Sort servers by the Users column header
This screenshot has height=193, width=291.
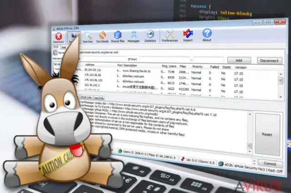click(172, 66)
